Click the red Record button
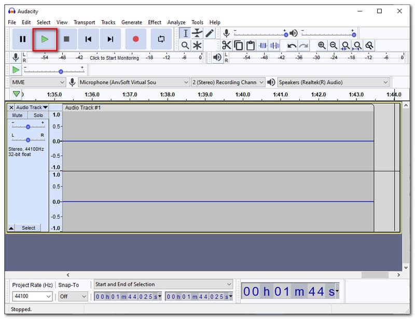Image resolution: width=415 pixels, height=319 pixels. (135, 39)
